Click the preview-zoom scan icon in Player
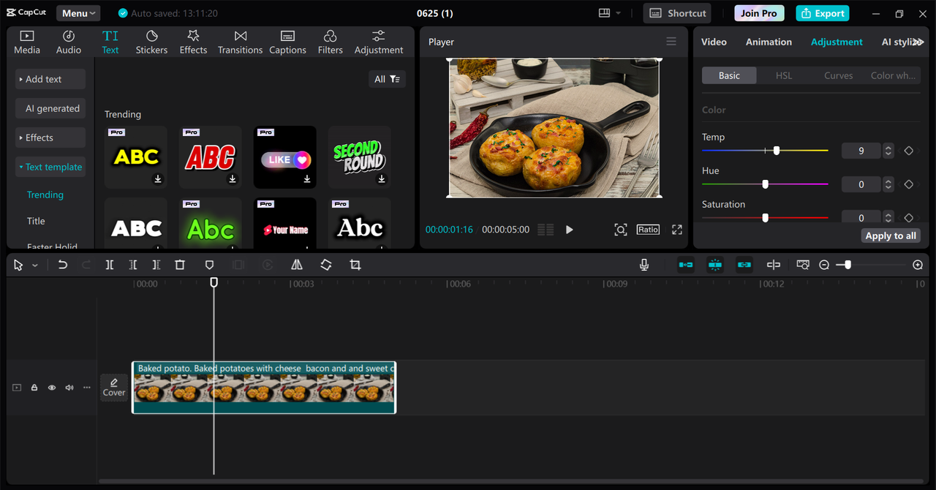 pos(621,230)
